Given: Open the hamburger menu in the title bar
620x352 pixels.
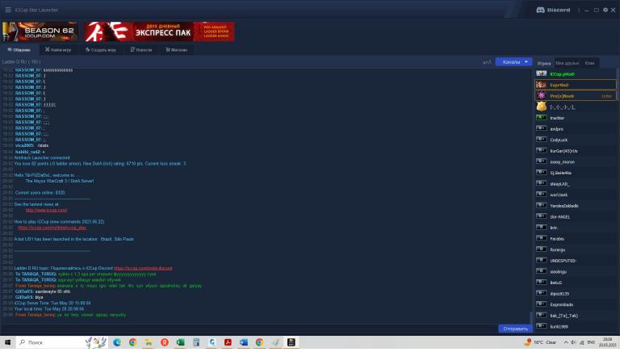Looking at the screenshot, I should coord(8,10).
